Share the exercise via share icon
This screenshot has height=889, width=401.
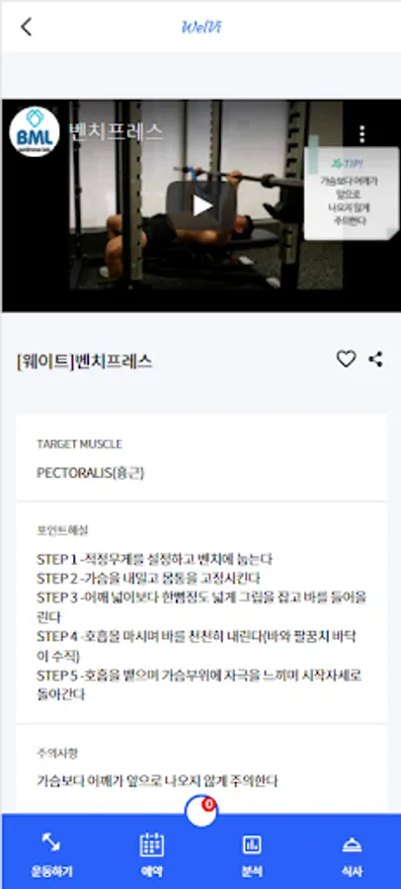pos(375,359)
